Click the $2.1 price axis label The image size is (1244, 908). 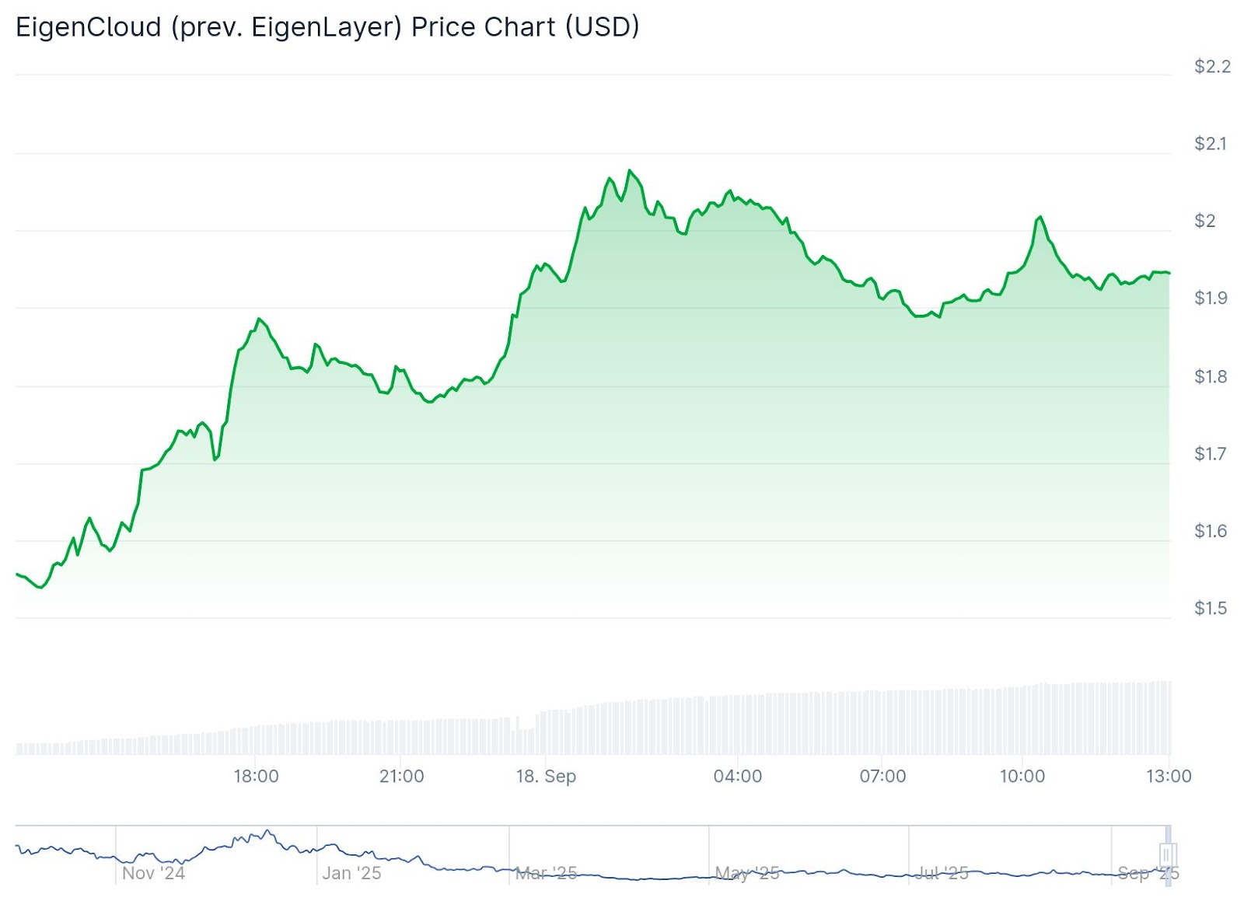coord(1210,144)
